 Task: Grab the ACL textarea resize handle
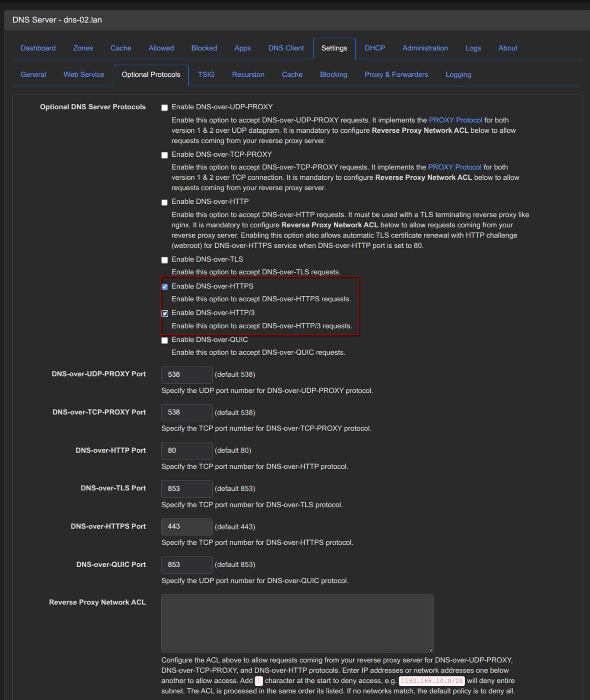tap(431, 650)
